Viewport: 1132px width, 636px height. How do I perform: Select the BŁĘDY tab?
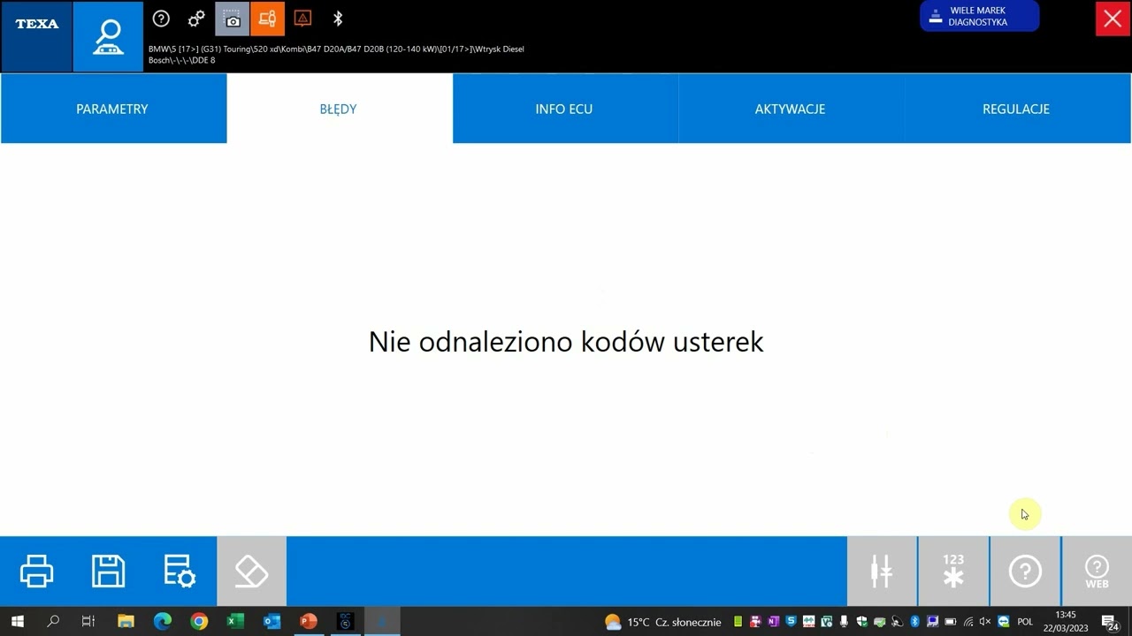click(339, 109)
